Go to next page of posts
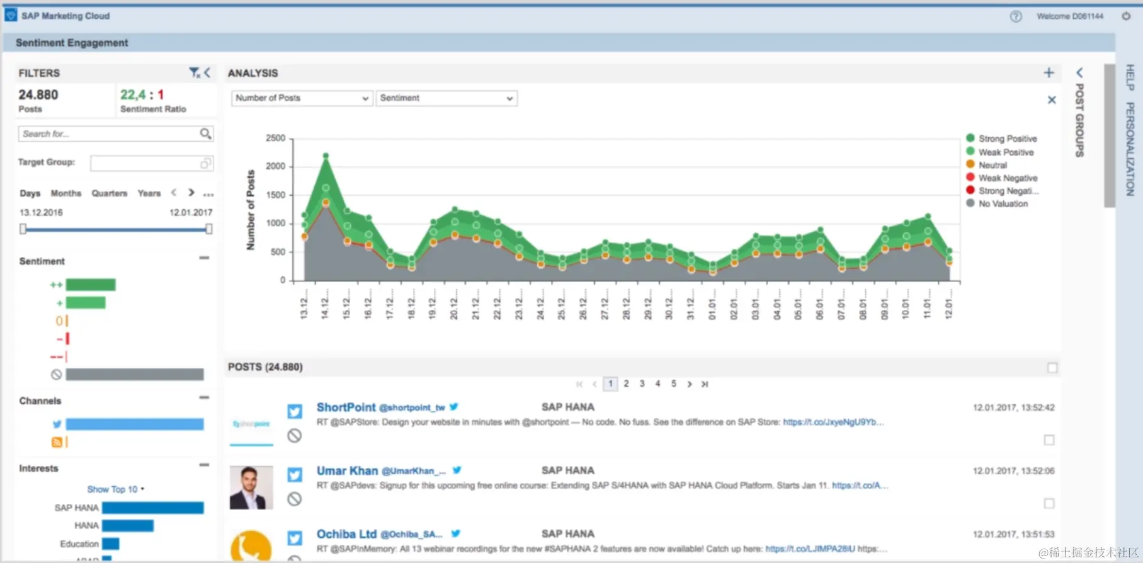Screen dimensions: 1143x563 (690, 384)
